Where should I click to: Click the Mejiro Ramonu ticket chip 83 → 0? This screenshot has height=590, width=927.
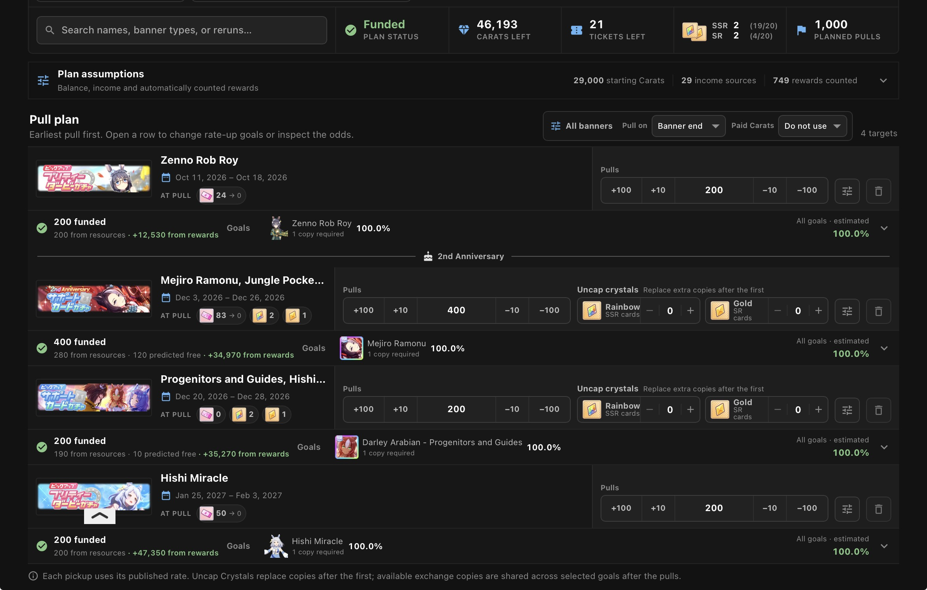(221, 316)
